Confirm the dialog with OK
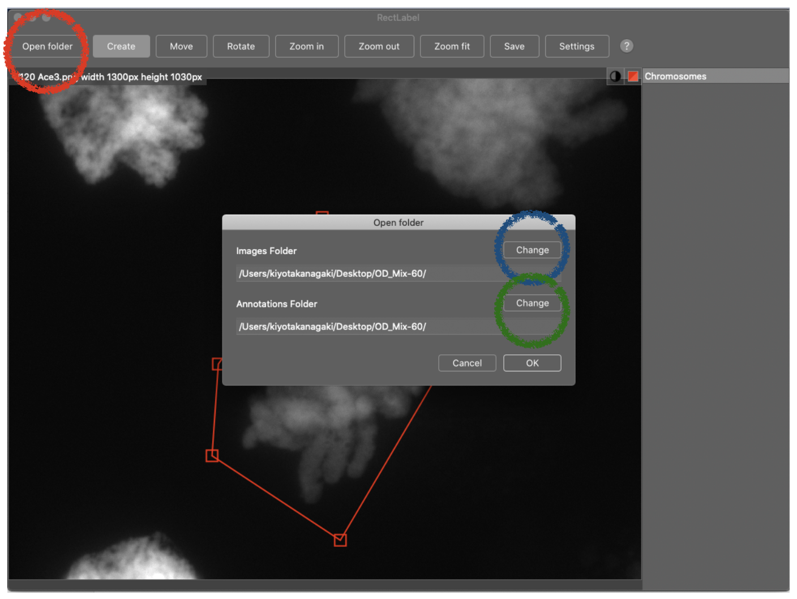The width and height of the screenshot is (797, 599). (x=532, y=363)
